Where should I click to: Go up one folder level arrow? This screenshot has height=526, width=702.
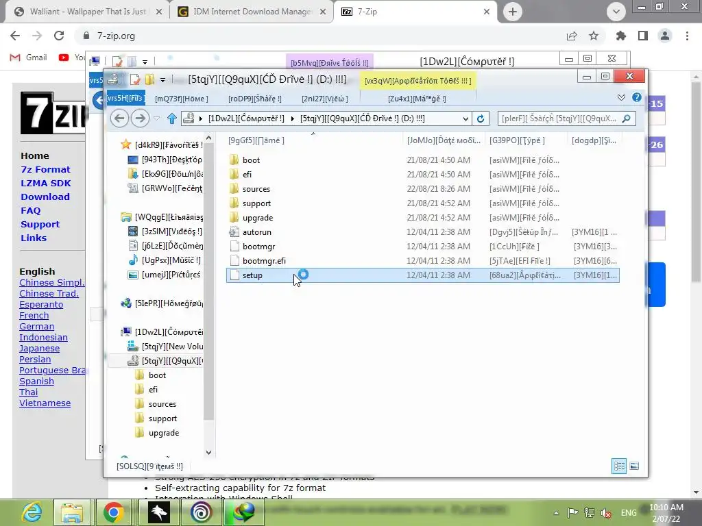[172, 118]
